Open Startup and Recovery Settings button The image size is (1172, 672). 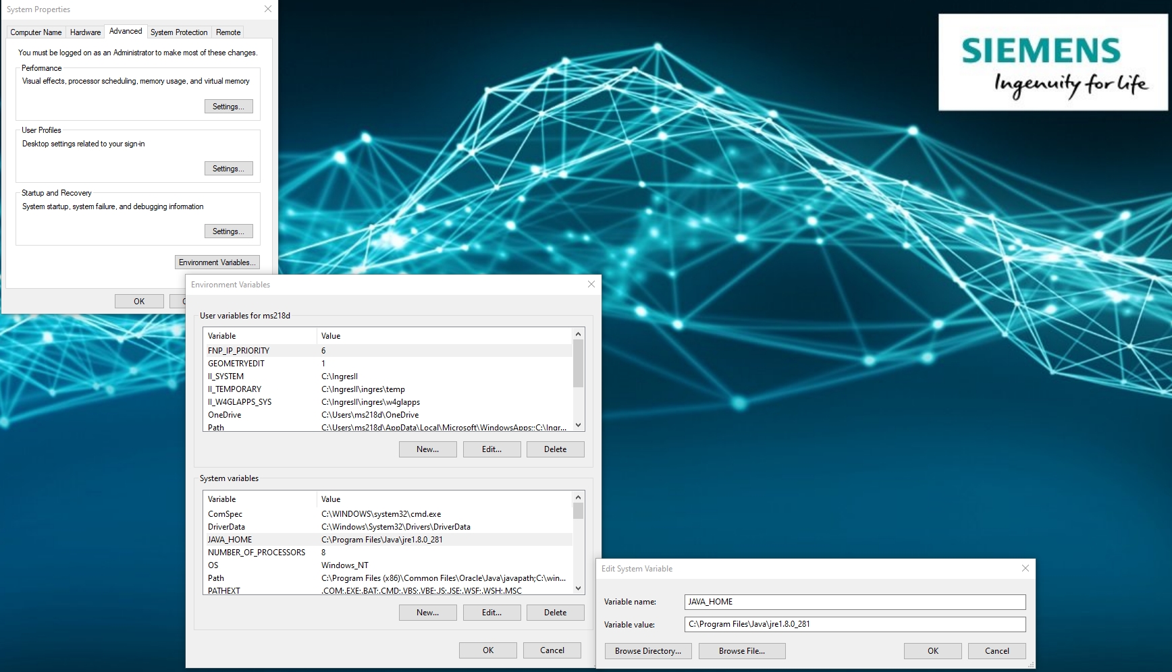(228, 231)
